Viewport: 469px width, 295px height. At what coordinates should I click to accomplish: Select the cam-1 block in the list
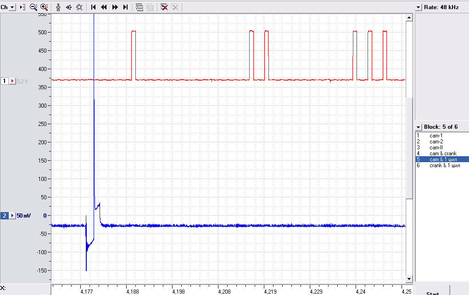pos(442,136)
